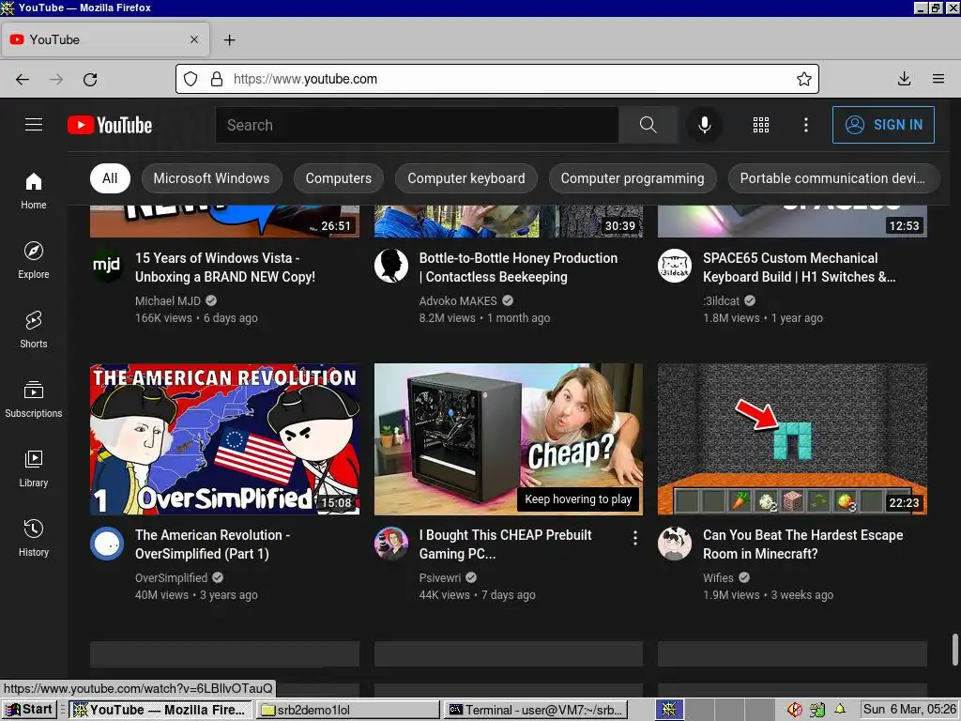Activate voice search microphone

tap(705, 125)
